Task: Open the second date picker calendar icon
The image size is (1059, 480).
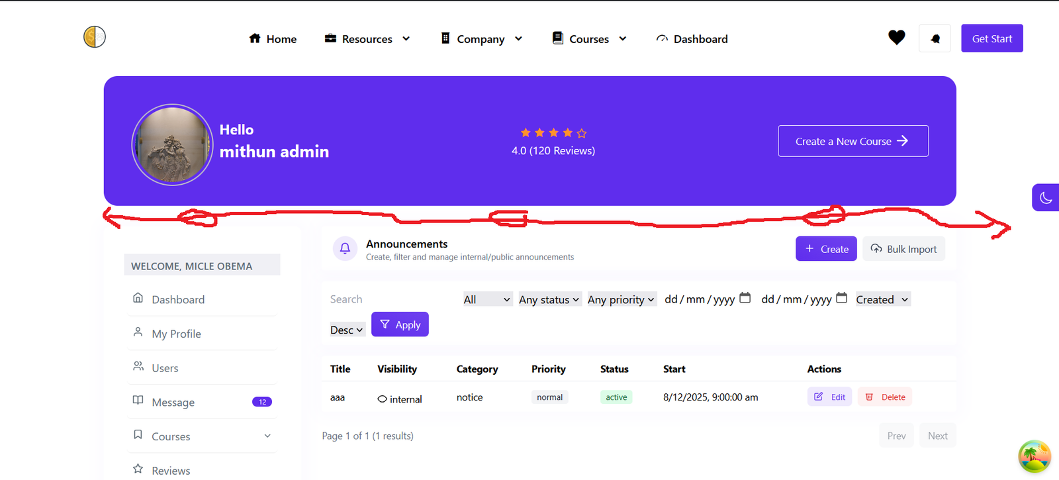Action: click(x=841, y=298)
